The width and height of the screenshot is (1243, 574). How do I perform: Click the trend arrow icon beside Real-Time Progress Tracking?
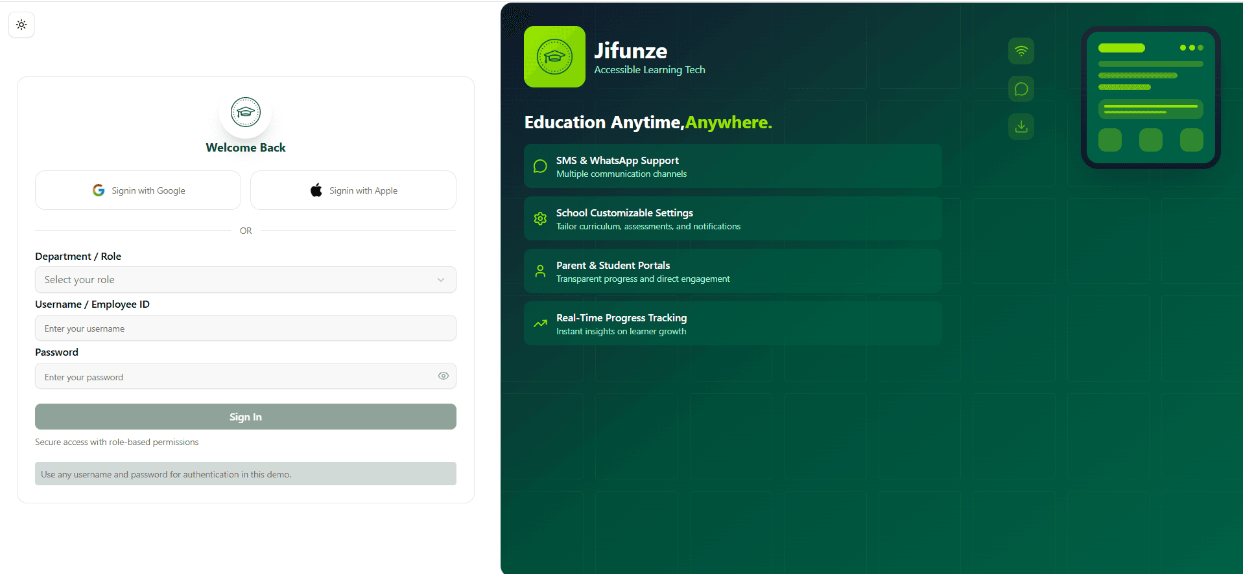tap(540, 324)
